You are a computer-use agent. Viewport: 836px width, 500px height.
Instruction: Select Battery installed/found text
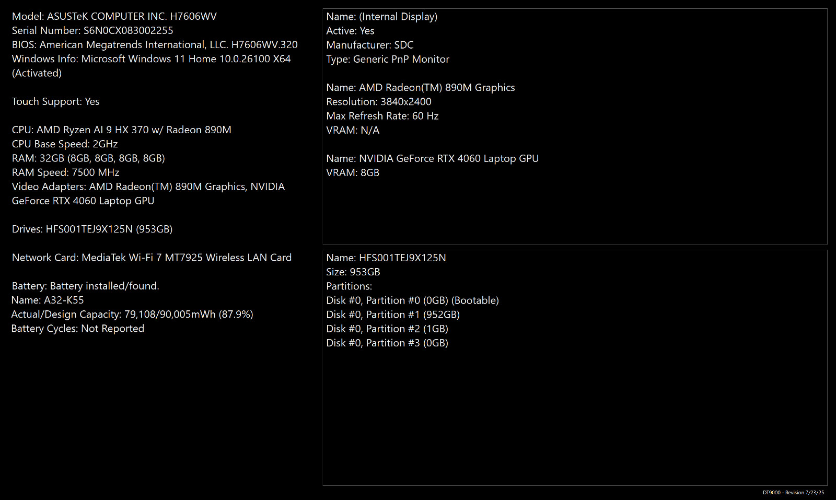click(85, 286)
